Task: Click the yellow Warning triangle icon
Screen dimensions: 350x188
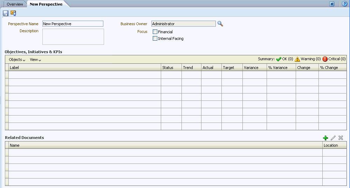Action: [x=297, y=59]
